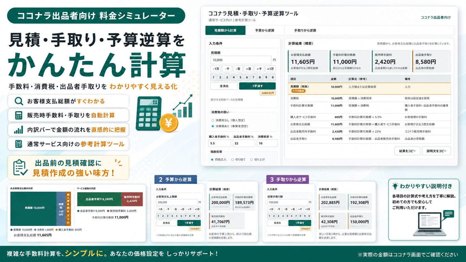Click the お客様支払上限額 field showing 200,000
The image size is (466, 262).
pyautogui.click(x=177, y=202)
